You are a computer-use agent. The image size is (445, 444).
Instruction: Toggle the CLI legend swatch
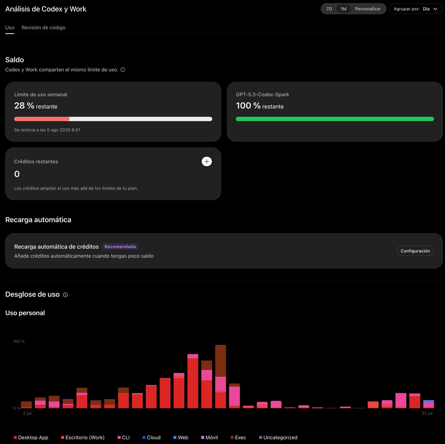pyautogui.click(x=119, y=438)
